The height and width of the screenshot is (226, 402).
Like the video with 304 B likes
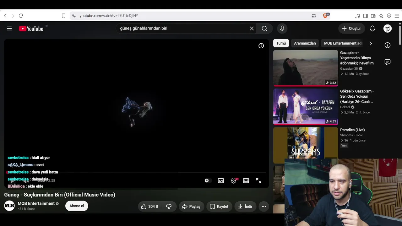149,206
